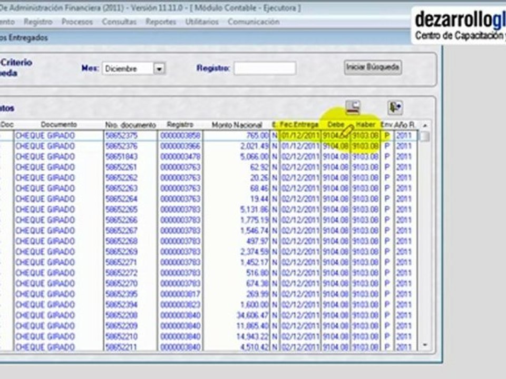Image resolution: width=506 pixels, height=379 pixels.
Task: Click the Registro search input field
Action: (x=265, y=68)
